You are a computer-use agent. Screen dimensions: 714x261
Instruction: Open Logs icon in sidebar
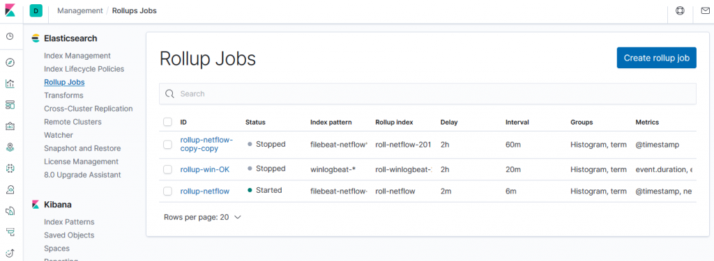click(x=10, y=210)
